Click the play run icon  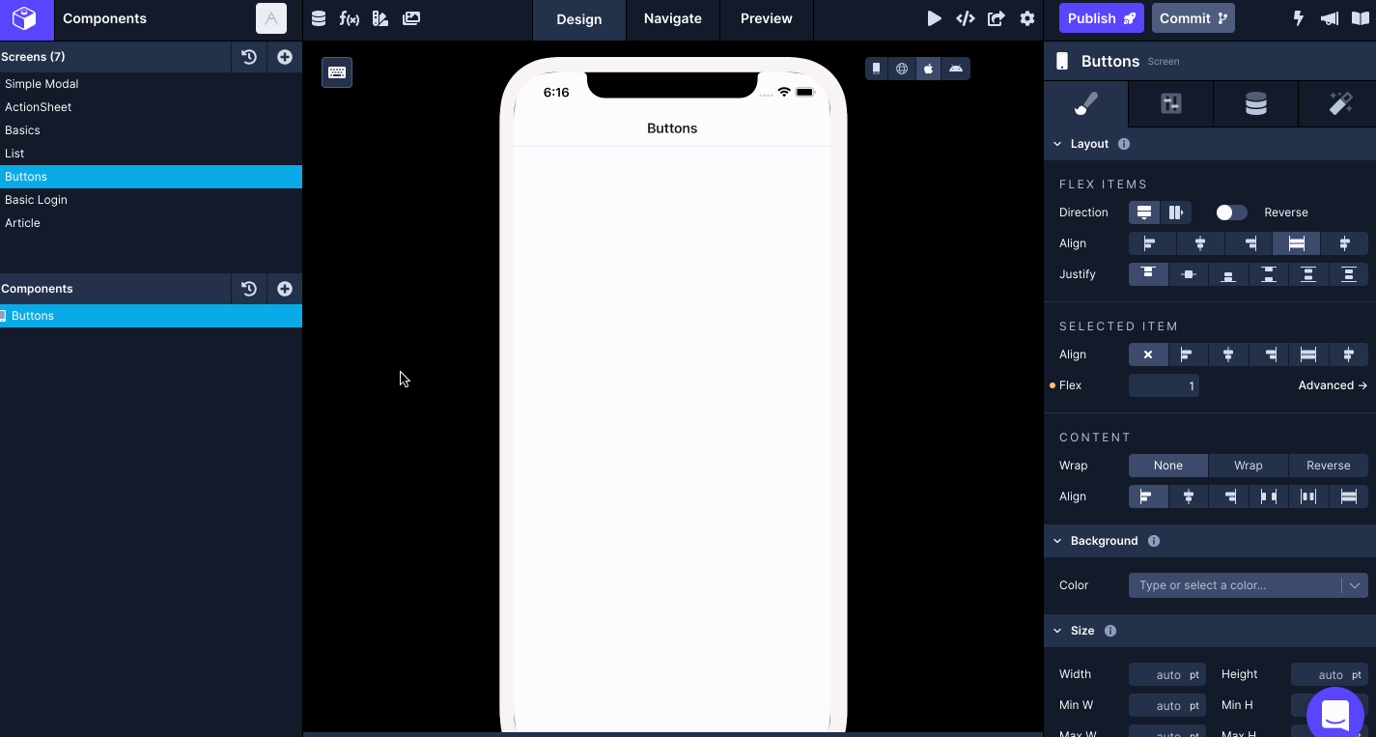coord(934,18)
